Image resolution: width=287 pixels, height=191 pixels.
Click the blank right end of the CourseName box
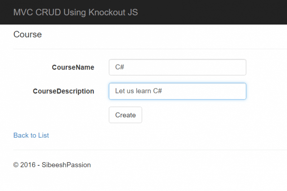coord(226,67)
